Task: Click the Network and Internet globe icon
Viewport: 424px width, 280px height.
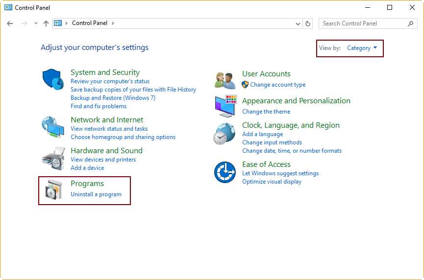Action: coord(53,127)
